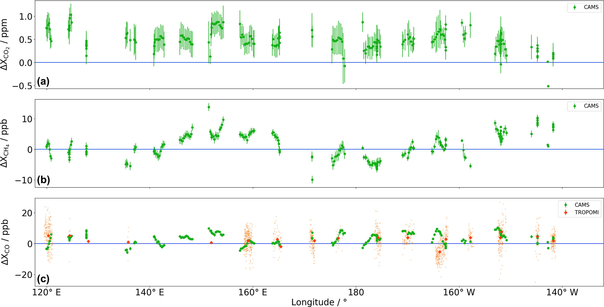Click the Longitude x-axis title
Viewport: 604px width, 307px height.
(x=319, y=302)
